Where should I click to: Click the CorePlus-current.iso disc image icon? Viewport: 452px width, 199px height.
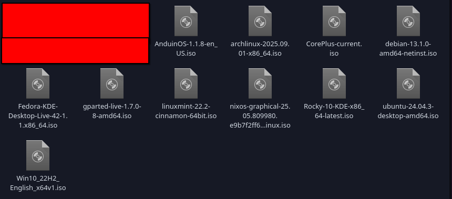coord(334,21)
